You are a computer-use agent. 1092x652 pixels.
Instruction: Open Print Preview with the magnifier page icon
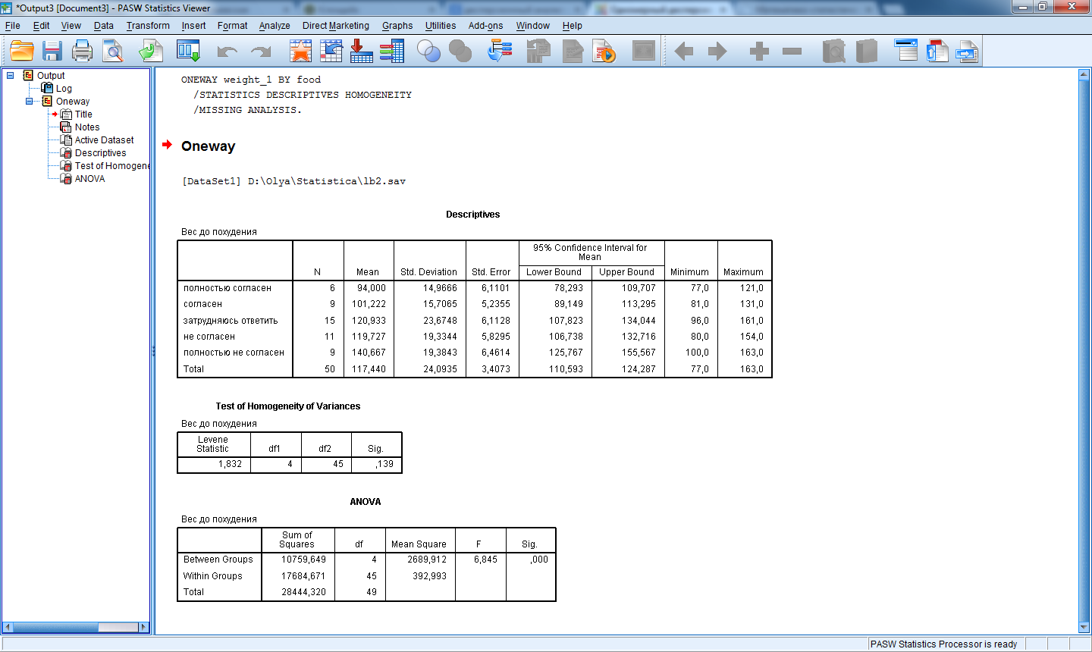(113, 52)
